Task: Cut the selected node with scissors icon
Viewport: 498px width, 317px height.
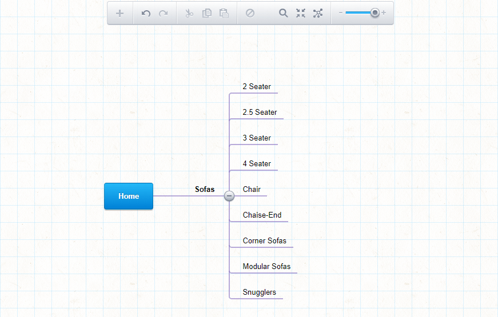Action: pyautogui.click(x=189, y=13)
